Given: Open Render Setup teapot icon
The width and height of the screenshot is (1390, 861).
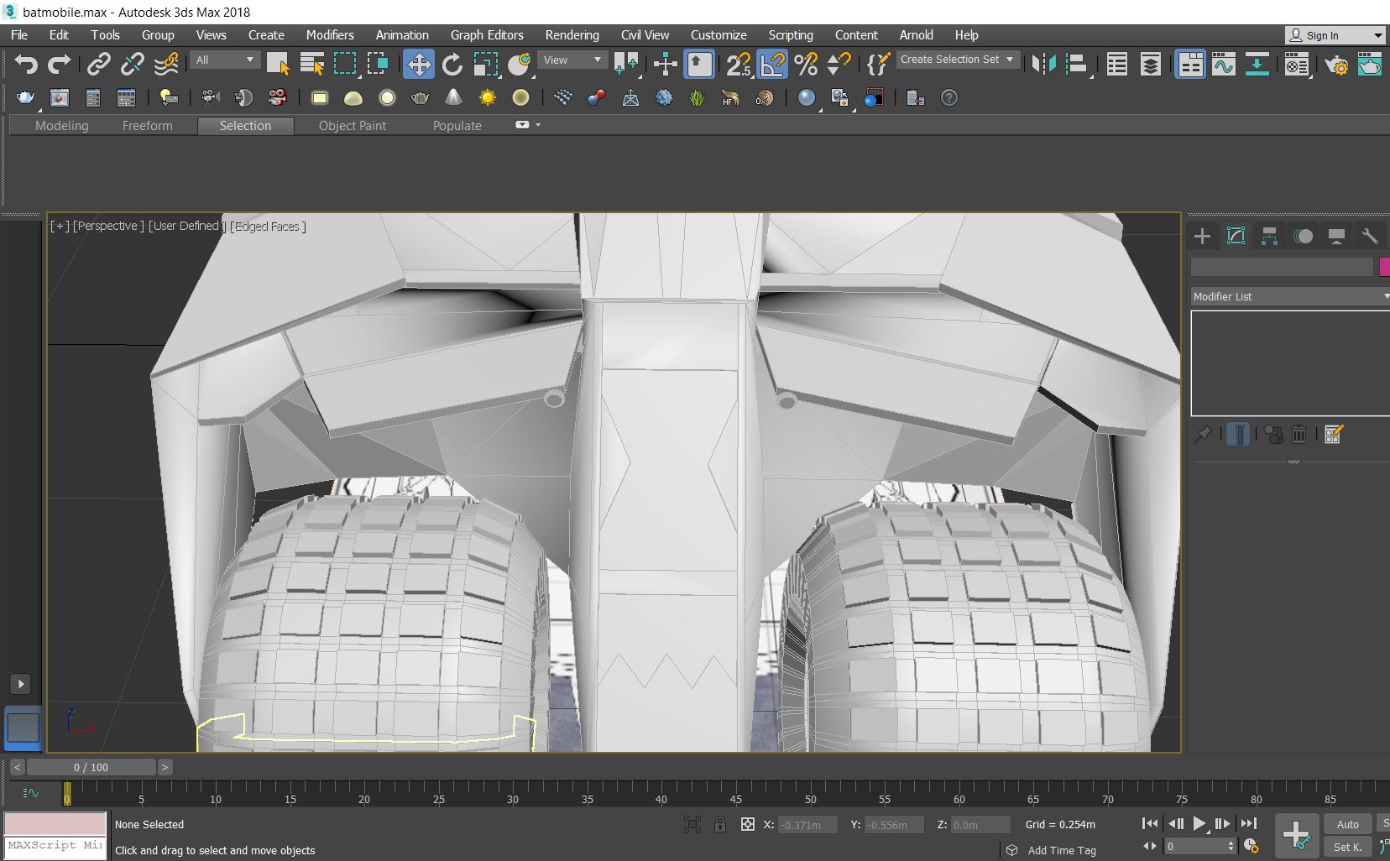Looking at the screenshot, I should point(1336,64).
